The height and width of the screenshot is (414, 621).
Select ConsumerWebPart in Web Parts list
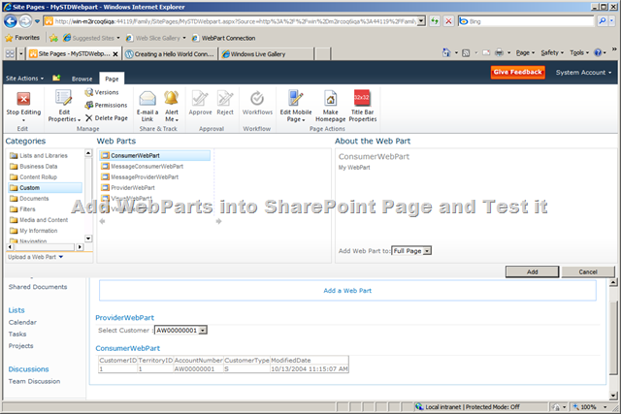(155, 155)
